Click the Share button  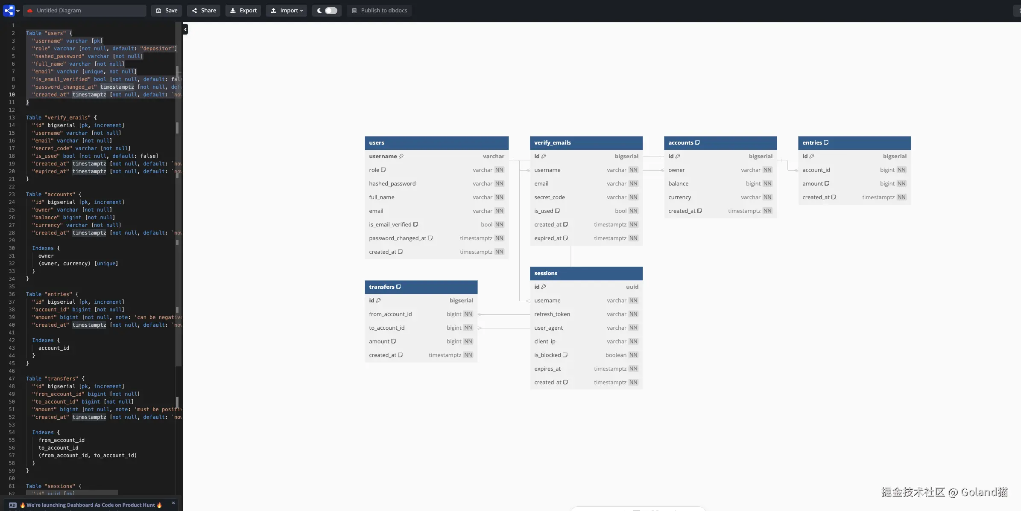204,10
